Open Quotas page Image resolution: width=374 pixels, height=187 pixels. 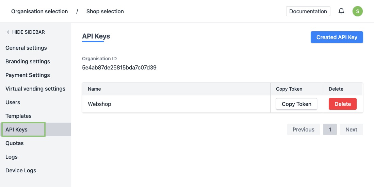[x=15, y=143]
